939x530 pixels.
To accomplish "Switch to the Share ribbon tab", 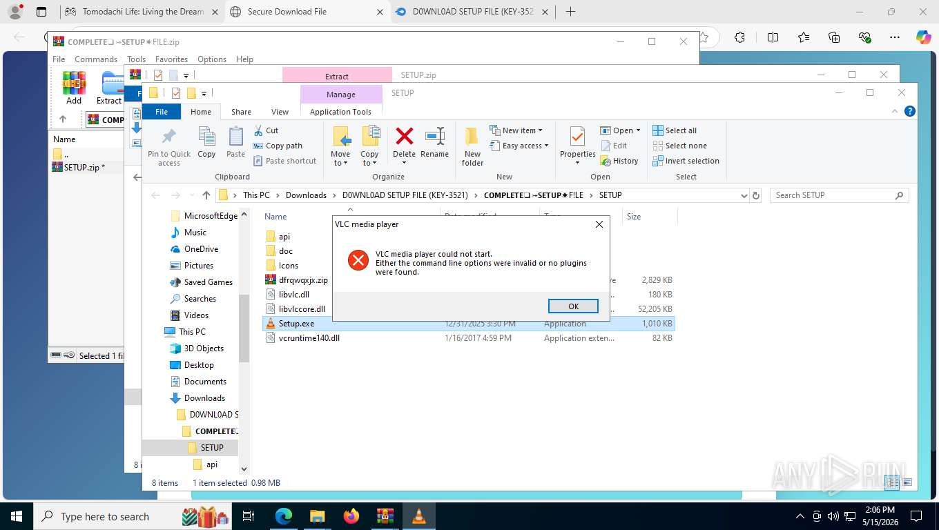I will [x=241, y=112].
